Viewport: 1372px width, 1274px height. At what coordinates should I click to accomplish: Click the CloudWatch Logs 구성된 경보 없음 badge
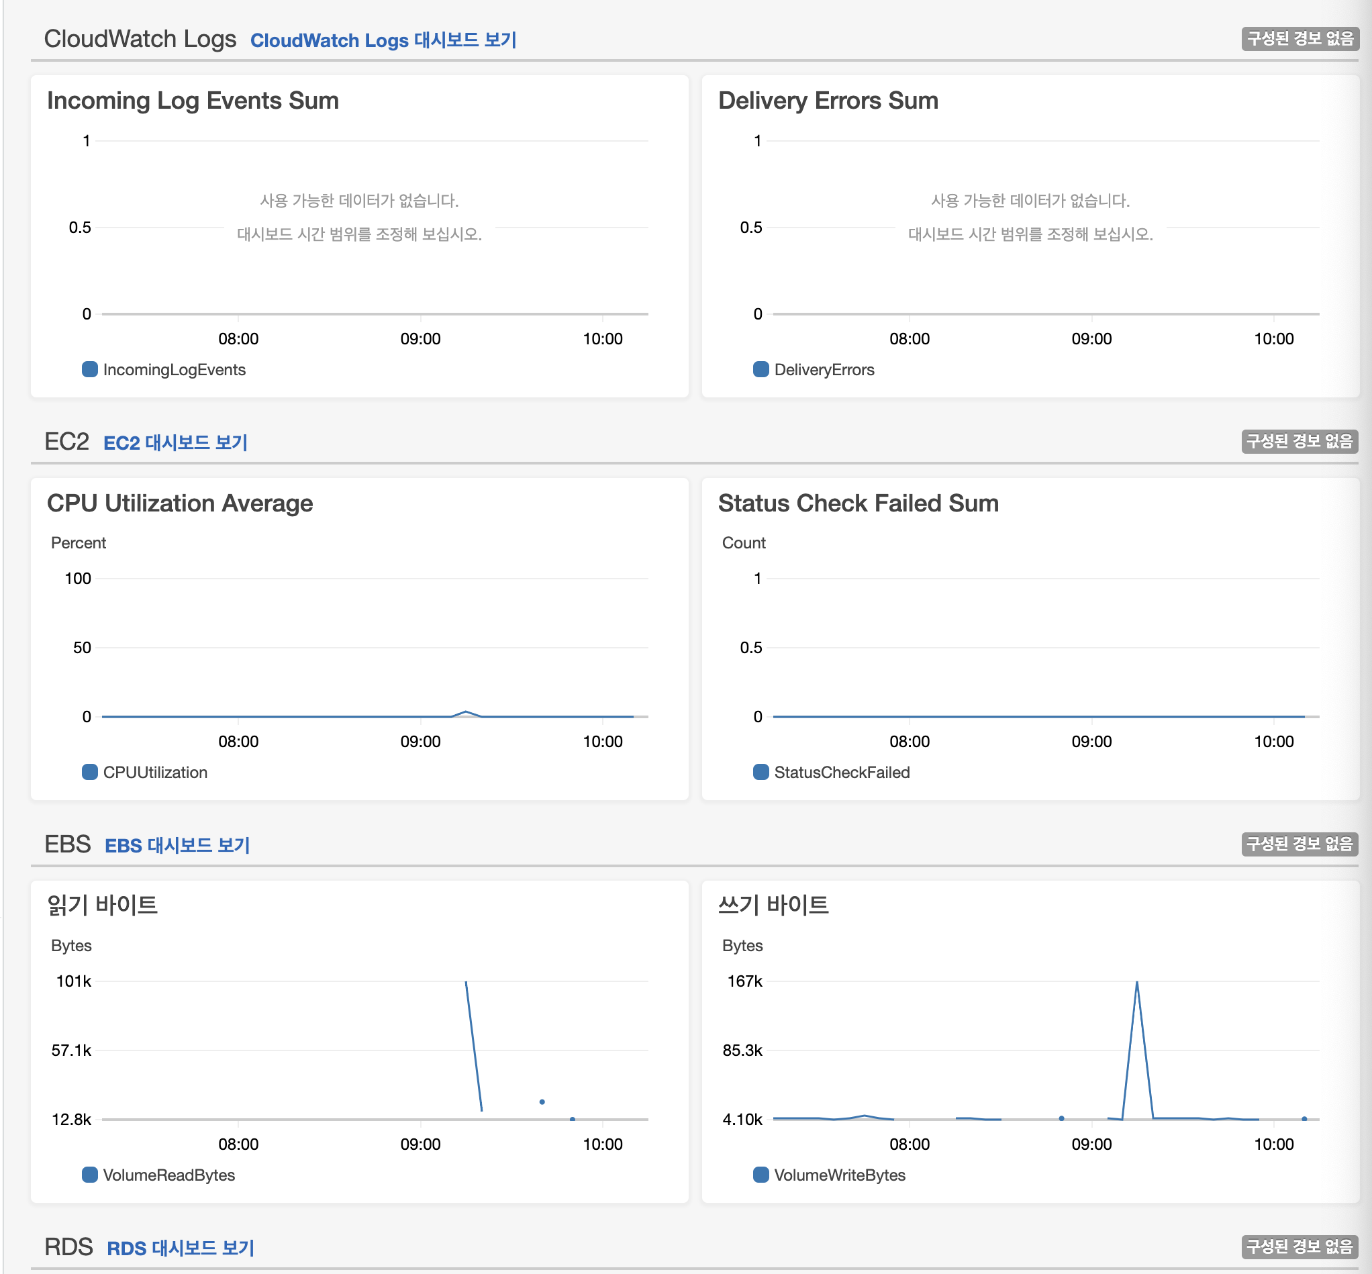coord(1300,39)
